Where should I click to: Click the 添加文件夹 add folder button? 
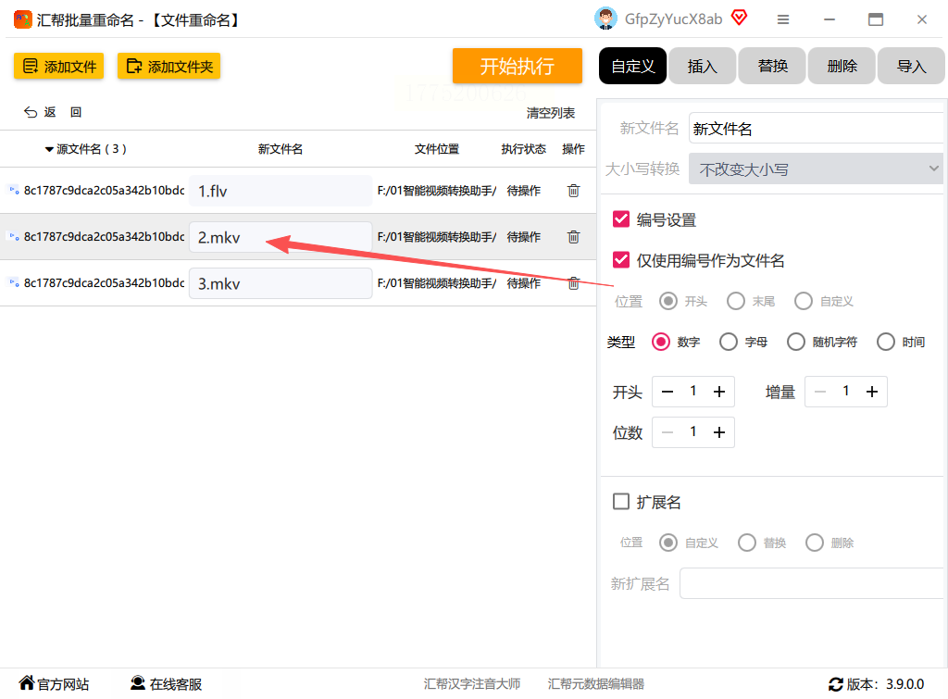pyautogui.click(x=168, y=66)
